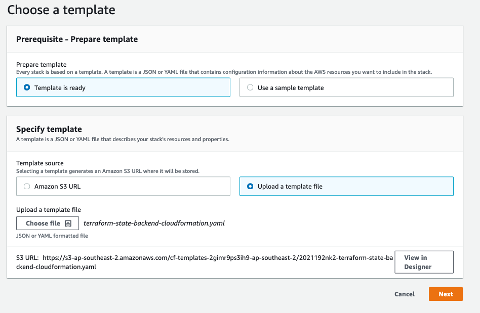The height and width of the screenshot is (313, 480).
Task: Click the JSON or YAML formatted file hint
Action: coord(52,236)
